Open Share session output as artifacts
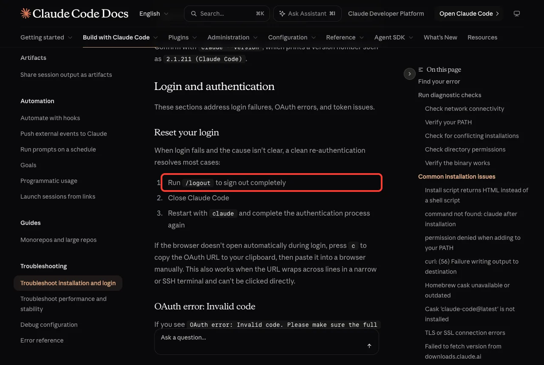 pos(66,75)
